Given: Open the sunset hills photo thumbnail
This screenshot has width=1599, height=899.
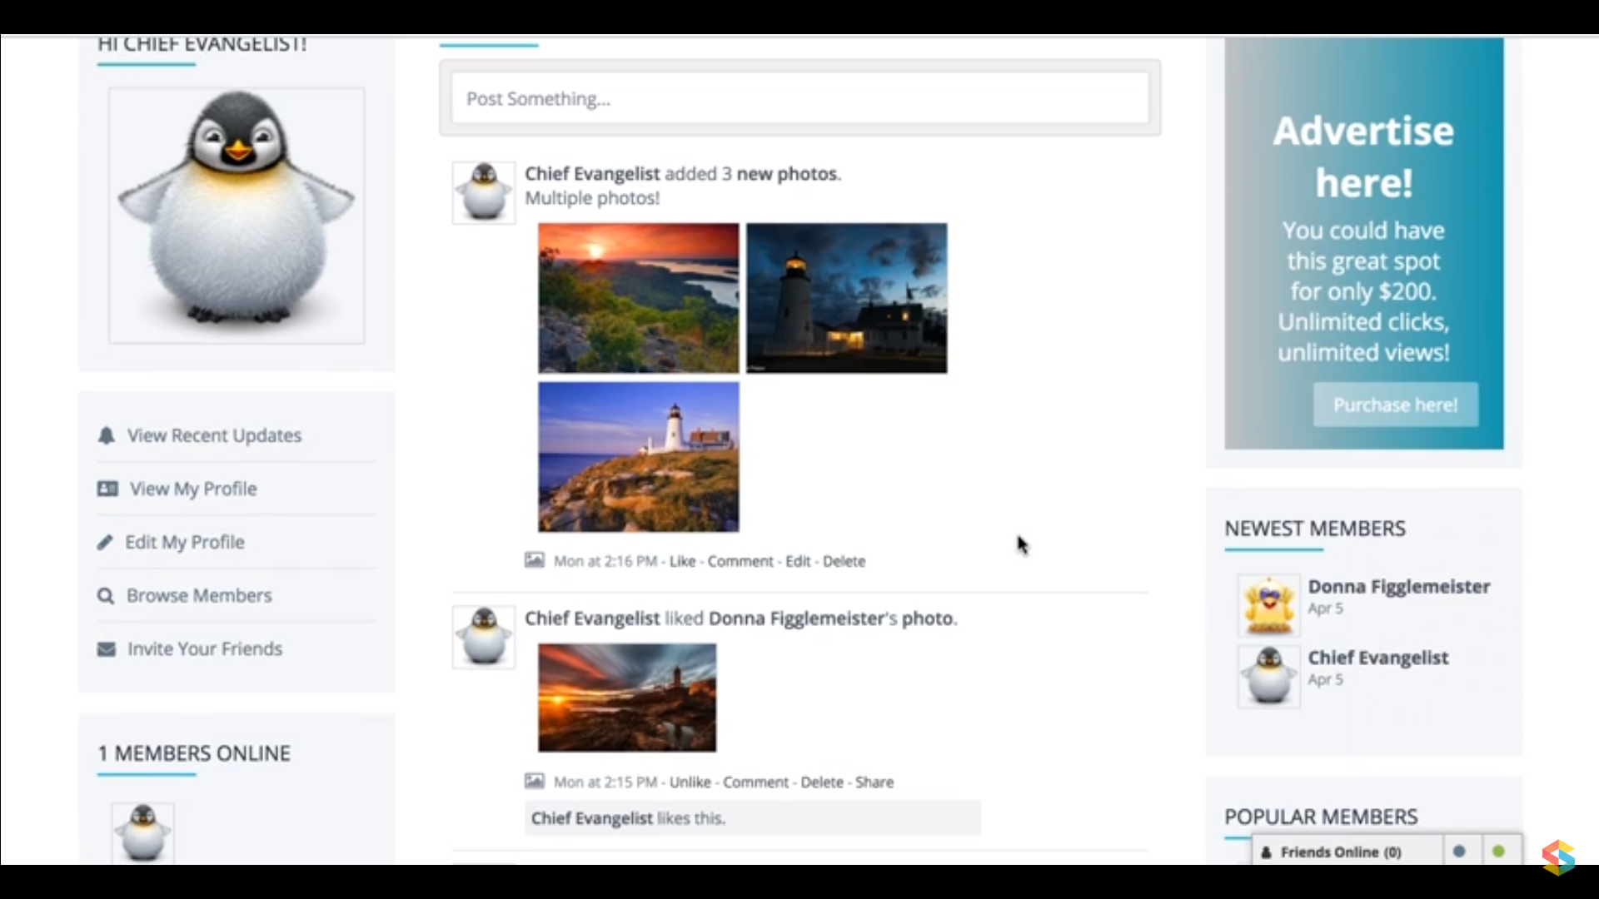Looking at the screenshot, I should pos(638,298).
